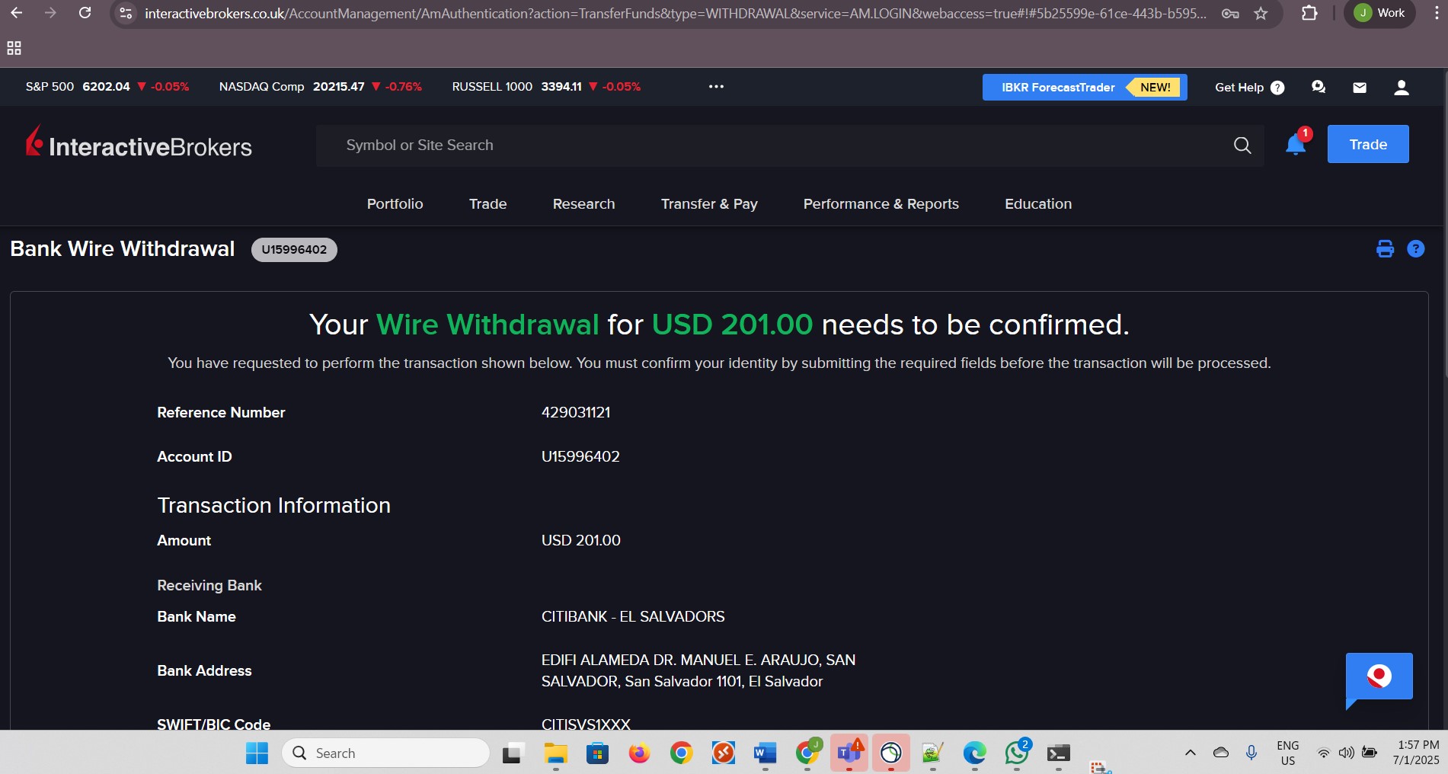
Task: Open the clock and date in taskbar
Action: pos(1417,752)
